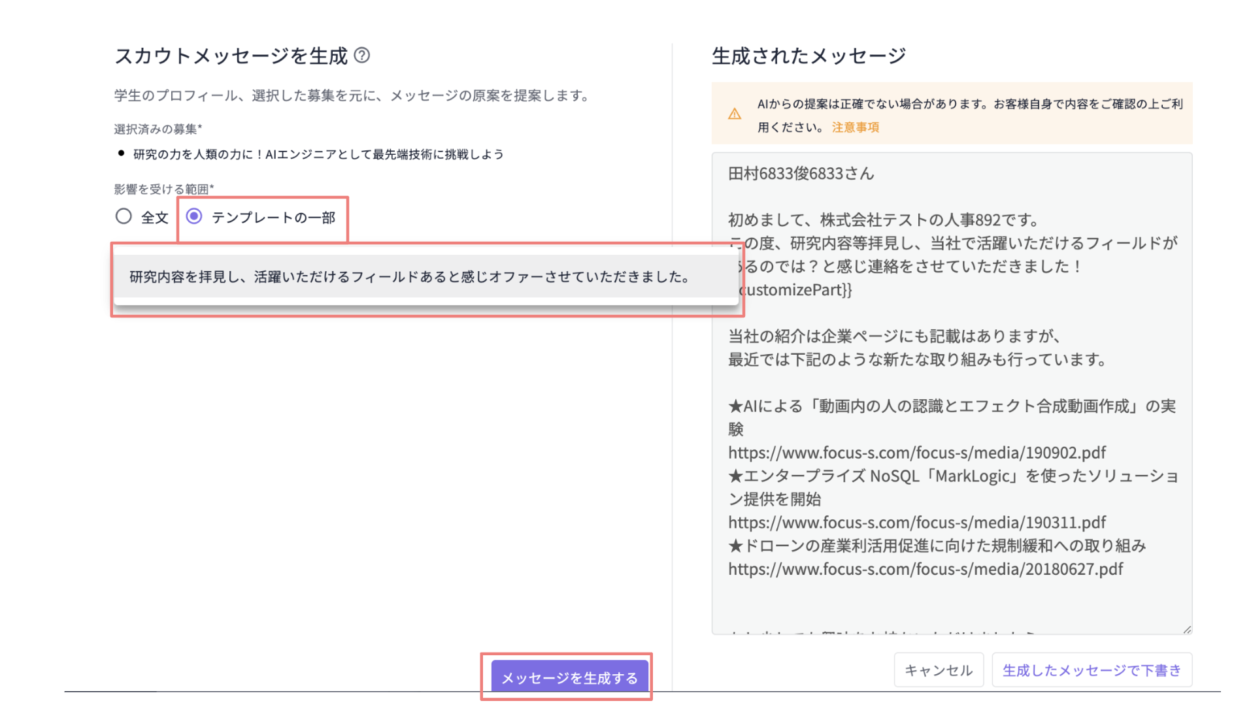Click the warning triangle icon in the notice banner
1251x716 pixels.
(x=735, y=113)
